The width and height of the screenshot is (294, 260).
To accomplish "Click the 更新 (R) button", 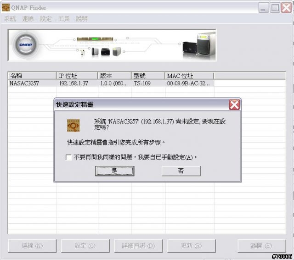I will pos(192,246).
